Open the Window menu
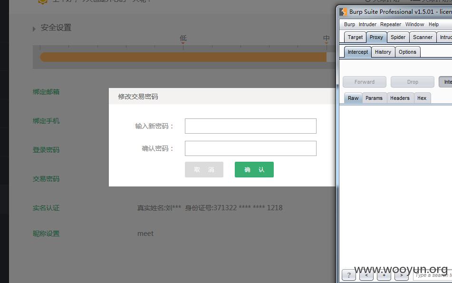Viewport: 452px width, 283px height. click(414, 25)
